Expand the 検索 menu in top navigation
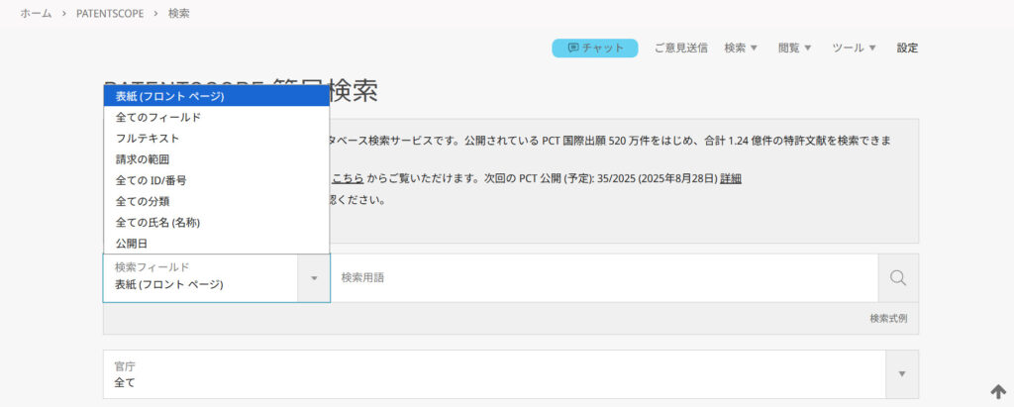 (x=740, y=48)
